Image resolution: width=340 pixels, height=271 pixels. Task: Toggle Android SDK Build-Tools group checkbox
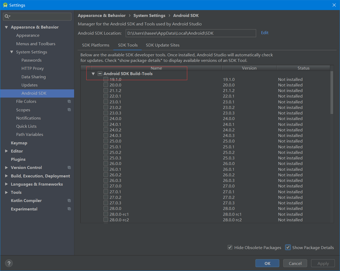100,74
